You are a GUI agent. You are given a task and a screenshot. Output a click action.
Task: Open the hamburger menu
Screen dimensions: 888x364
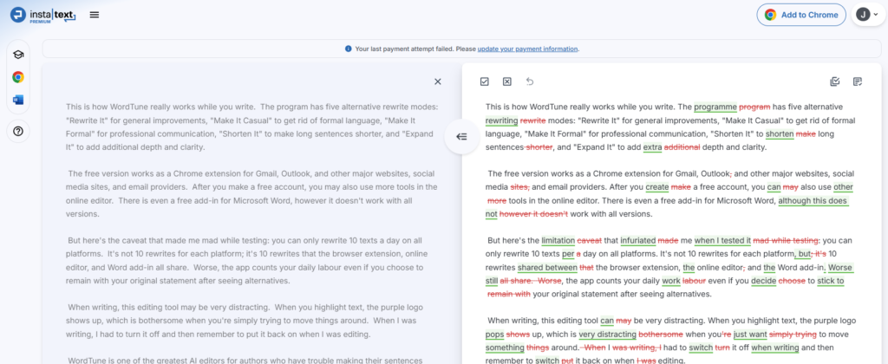pyautogui.click(x=95, y=15)
